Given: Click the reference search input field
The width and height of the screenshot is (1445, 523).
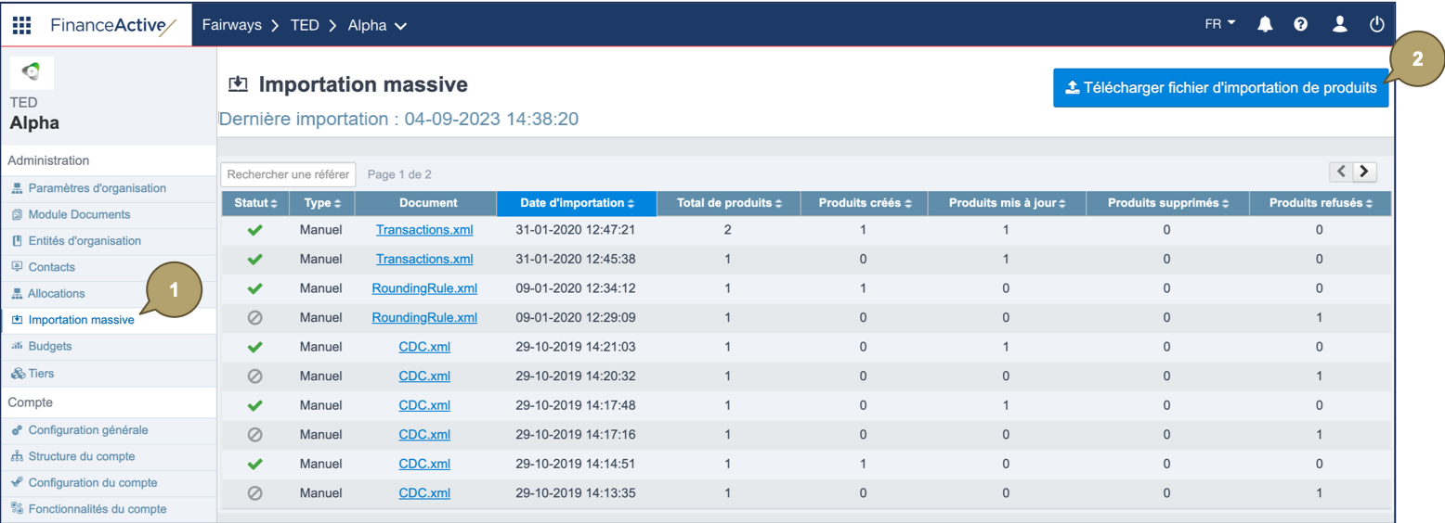Looking at the screenshot, I should 289,174.
